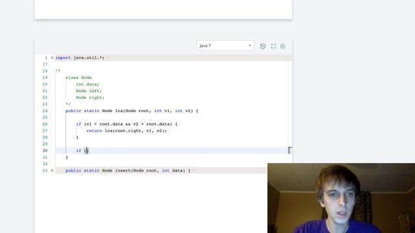Select the text 'import java.util.*;'

point(80,58)
